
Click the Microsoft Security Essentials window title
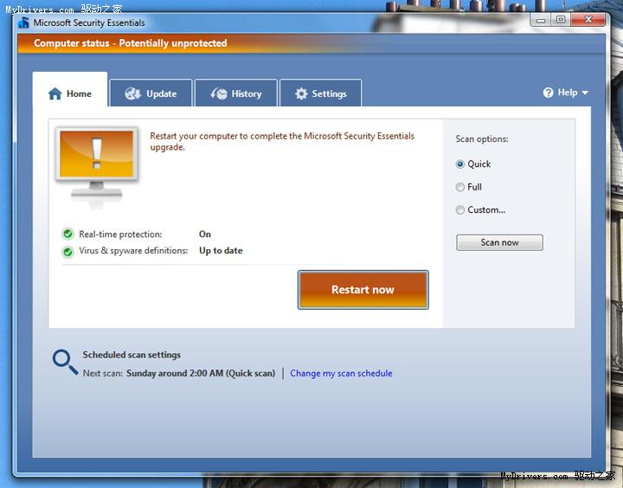(89, 22)
